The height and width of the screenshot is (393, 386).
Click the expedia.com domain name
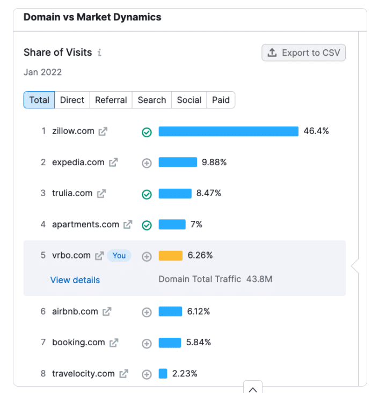[x=78, y=162]
